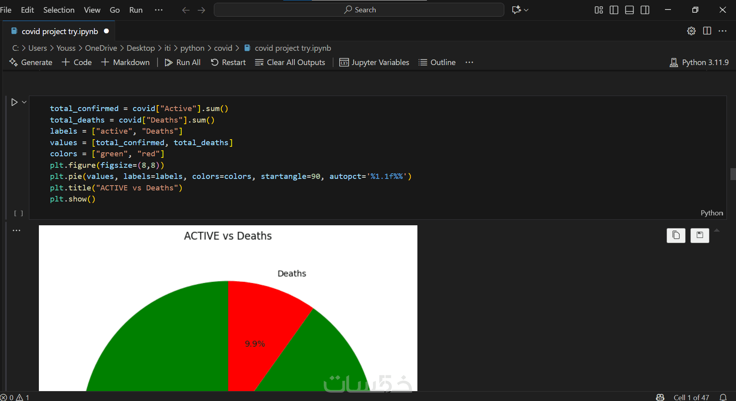The width and height of the screenshot is (736, 401).
Task: Open Problems from errors status item
Action: 15,397
